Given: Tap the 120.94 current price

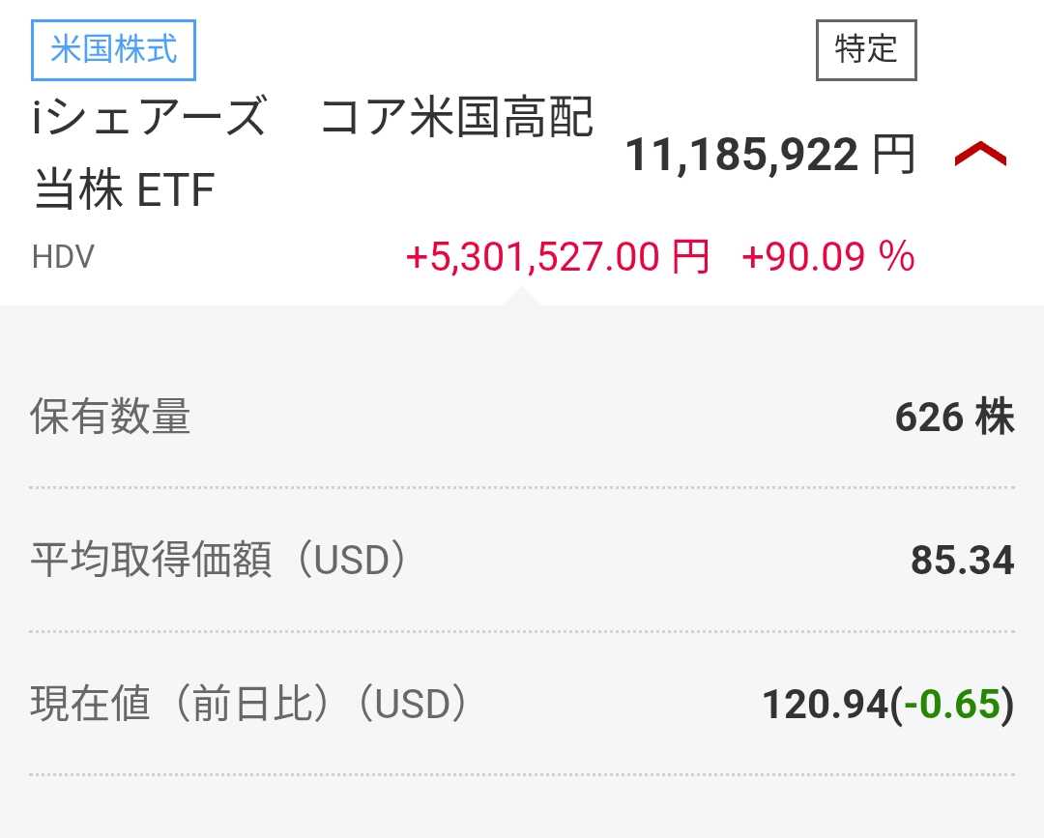Looking at the screenshot, I should click(x=825, y=705).
